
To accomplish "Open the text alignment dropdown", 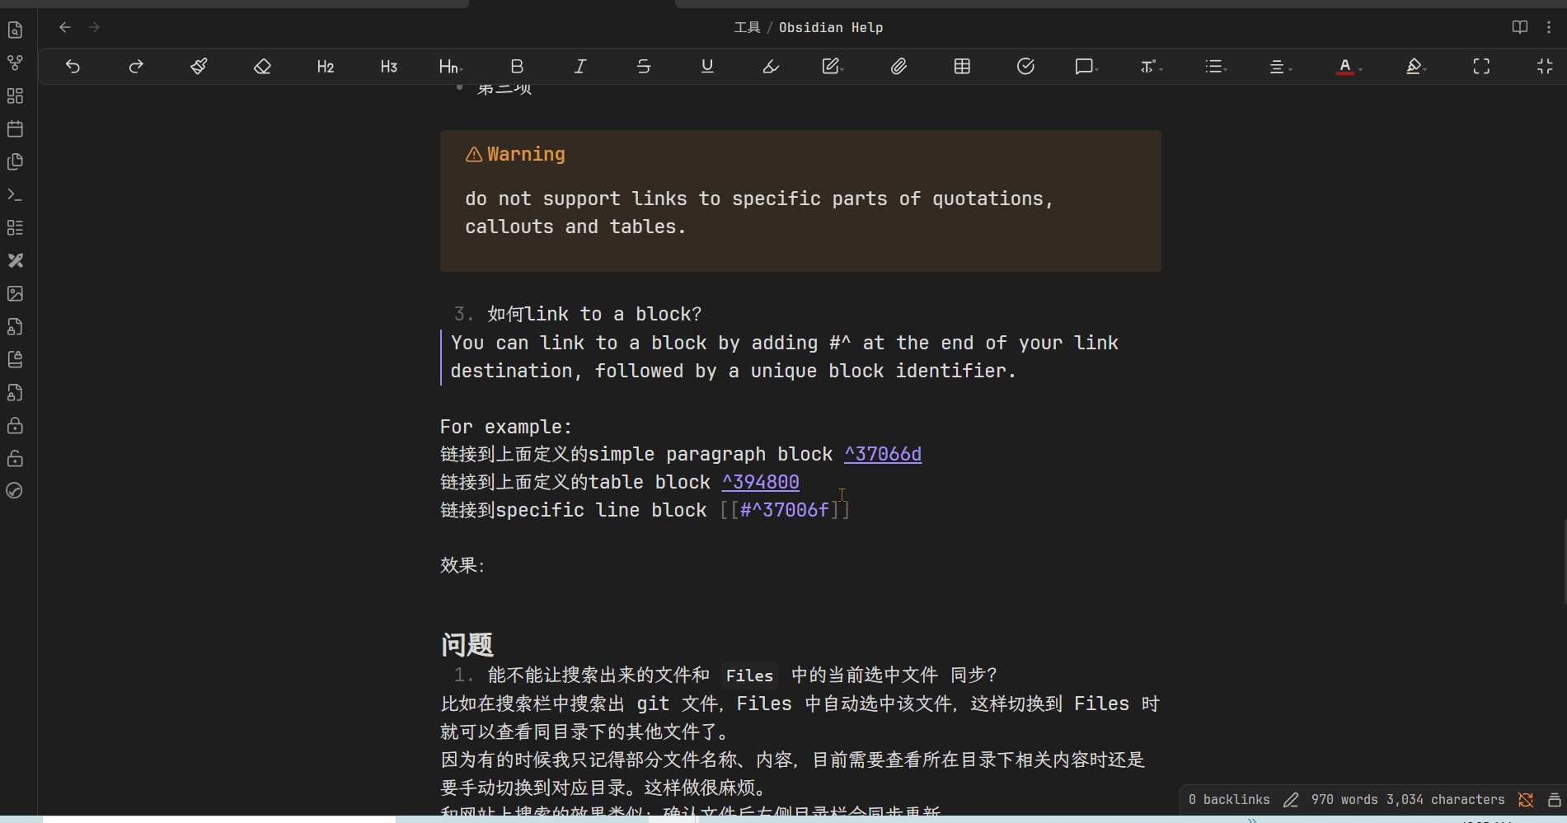I will [1279, 67].
